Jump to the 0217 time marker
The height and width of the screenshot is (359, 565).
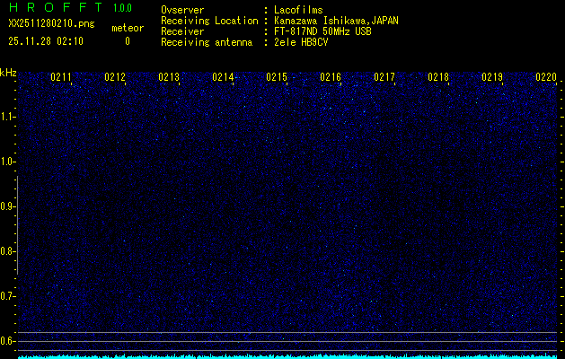(384, 78)
